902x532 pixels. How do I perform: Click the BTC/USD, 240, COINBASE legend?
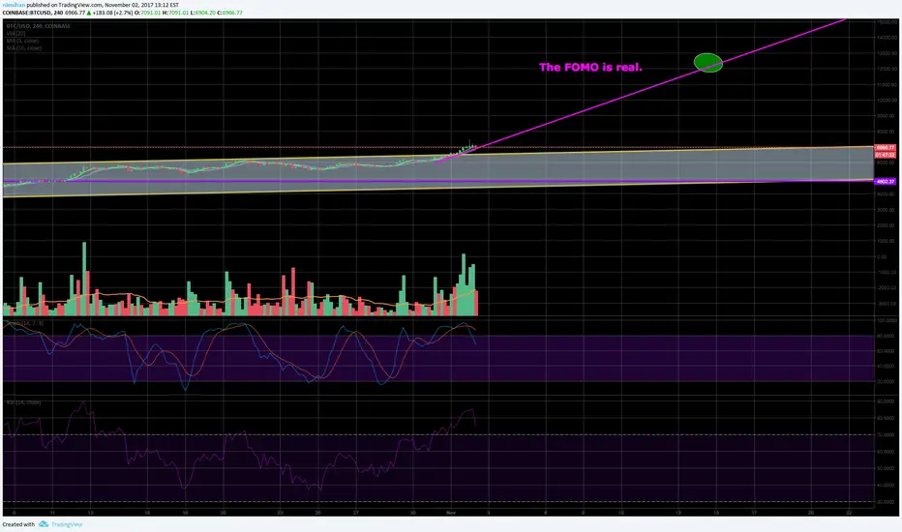[x=39, y=26]
